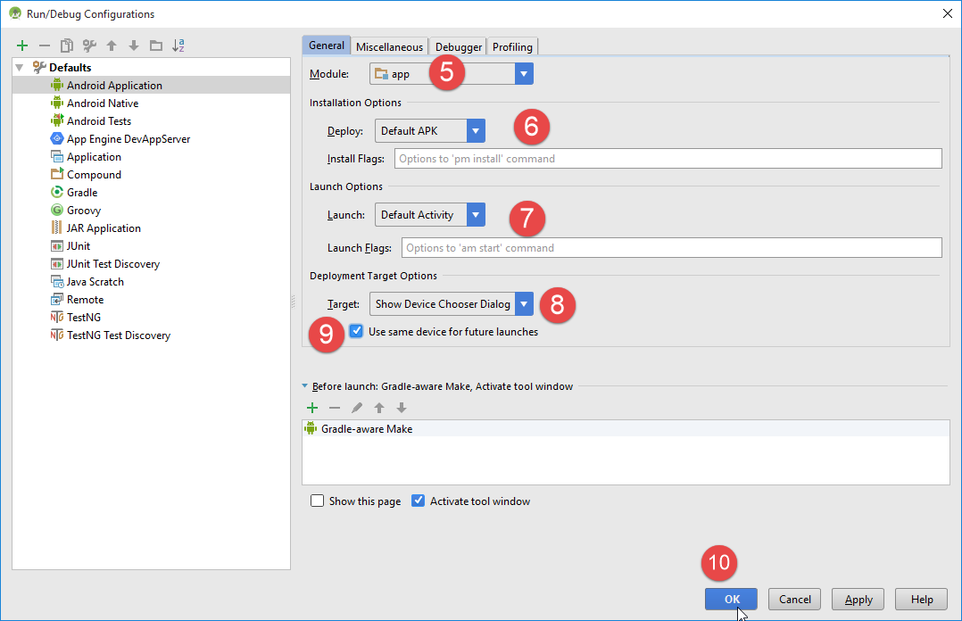
Task: Disable Use same device for future launches
Action: (x=357, y=332)
